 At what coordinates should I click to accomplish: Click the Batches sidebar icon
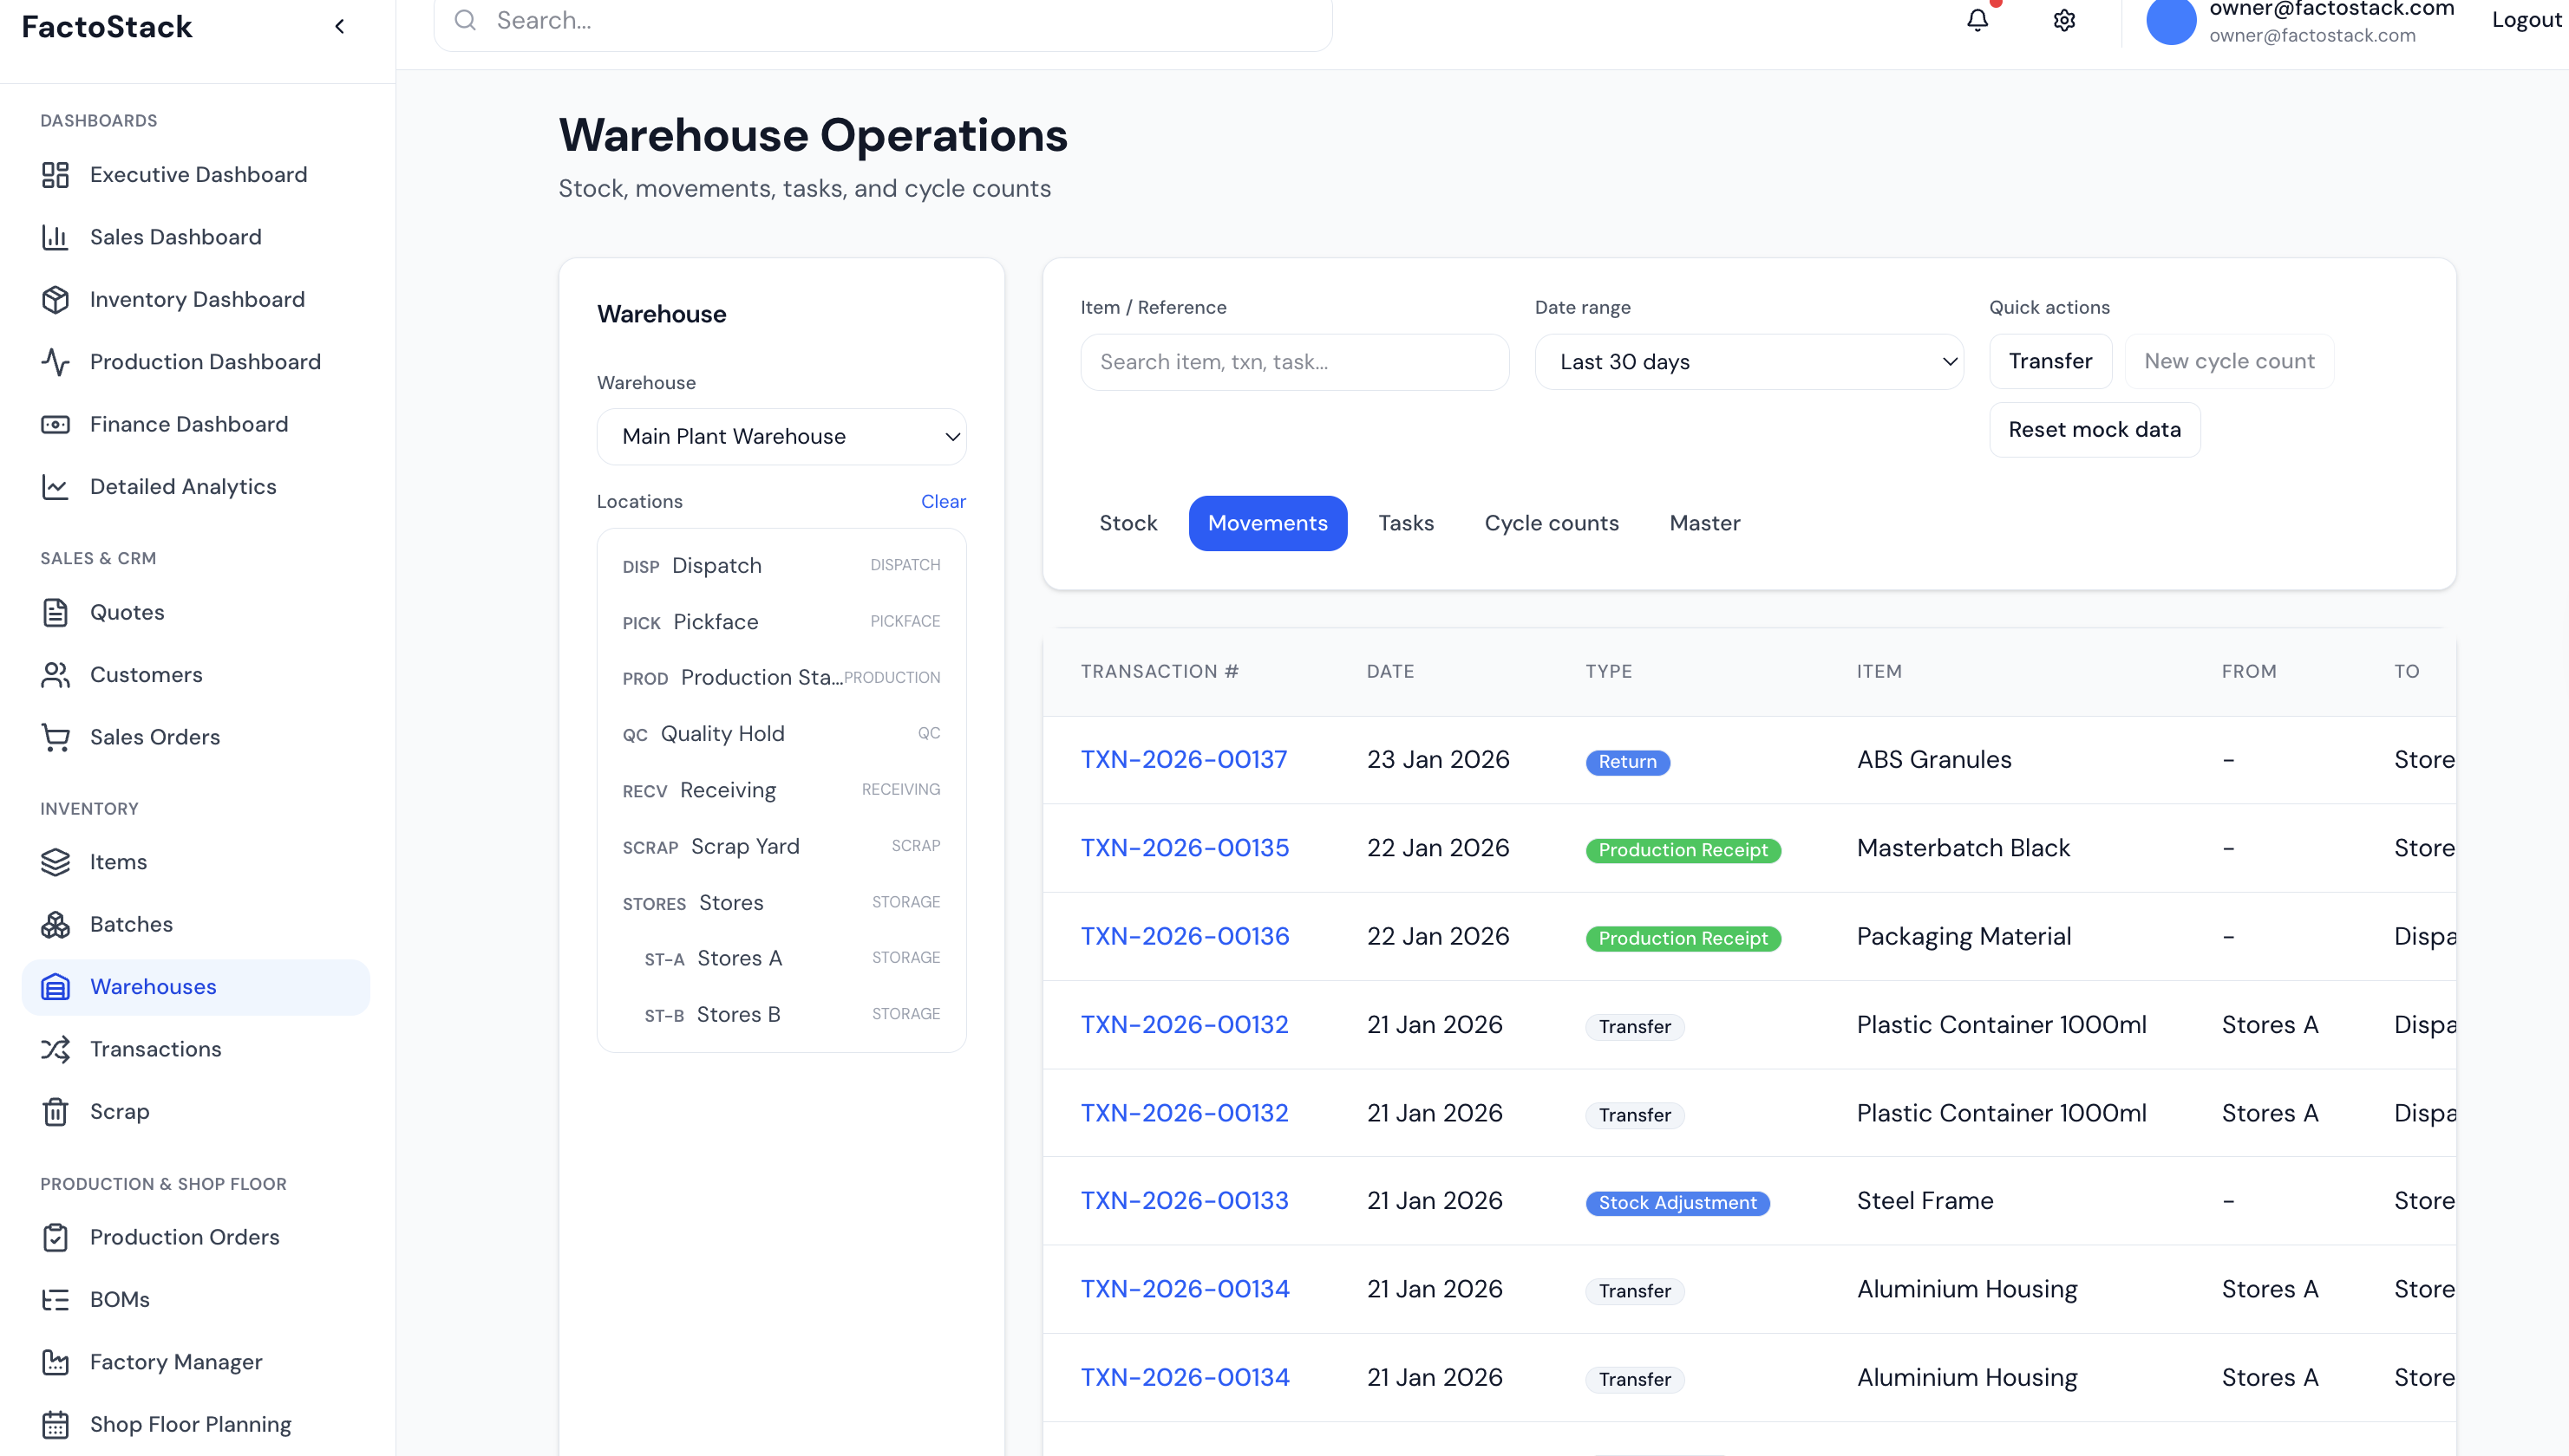pyautogui.click(x=55, y=924)
